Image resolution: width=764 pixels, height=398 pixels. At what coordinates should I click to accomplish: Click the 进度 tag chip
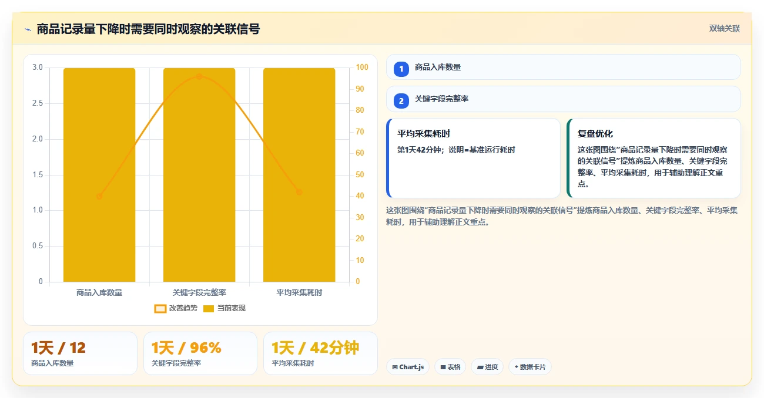487,367
